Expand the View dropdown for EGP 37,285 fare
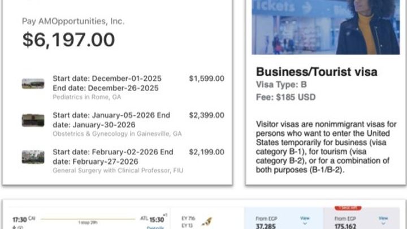This screenshot has height=229, width=407. point(305,220)
